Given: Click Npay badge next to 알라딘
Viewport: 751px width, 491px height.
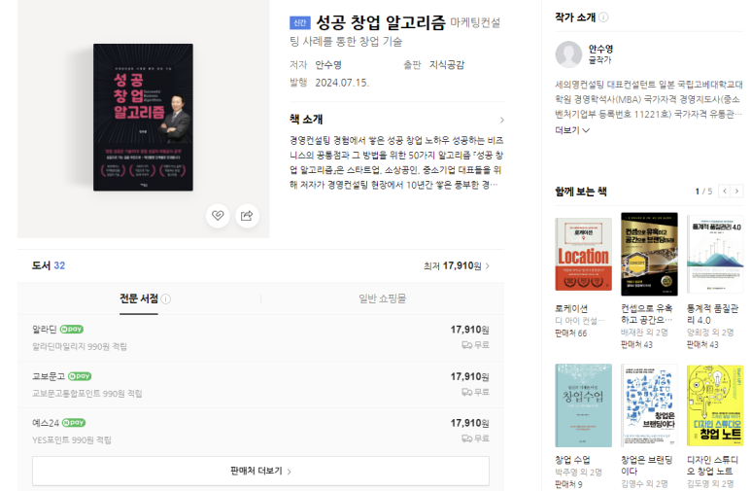Looking at the screenshot, I should 71,330.
